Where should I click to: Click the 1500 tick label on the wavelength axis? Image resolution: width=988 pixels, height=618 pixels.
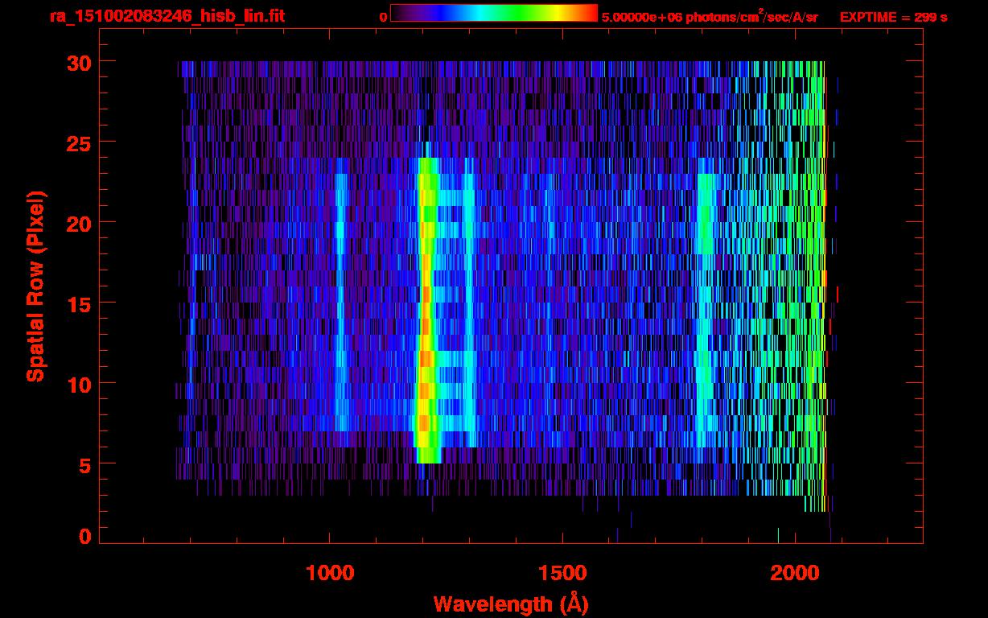coord(562,573)
